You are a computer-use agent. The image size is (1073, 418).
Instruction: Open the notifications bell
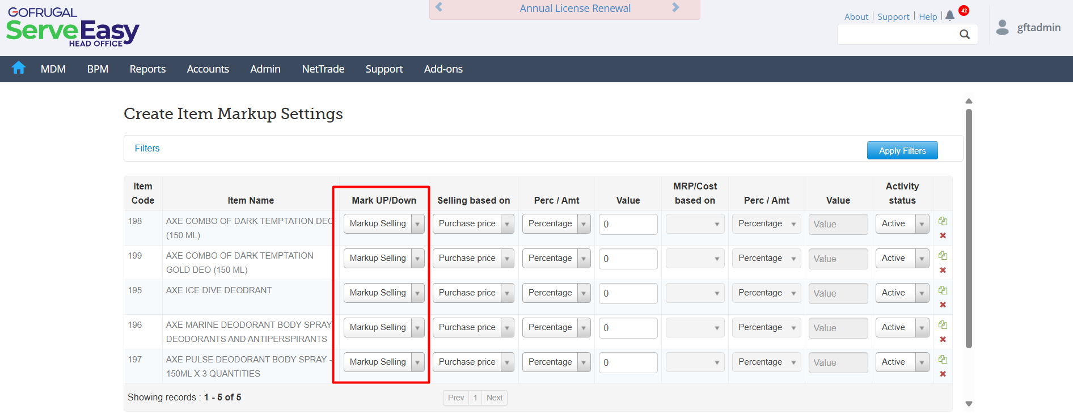click(950, 16)
